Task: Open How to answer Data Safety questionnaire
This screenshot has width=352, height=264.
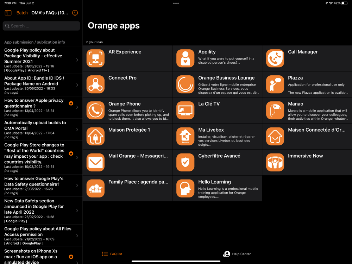Action: tap(34, 181)
